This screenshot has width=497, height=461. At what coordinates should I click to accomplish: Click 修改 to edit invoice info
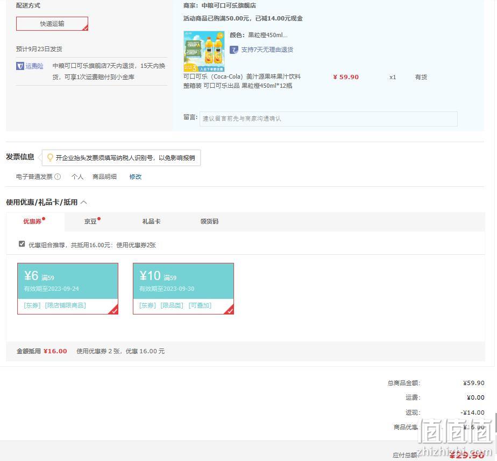pyautogui.click(x=136, y=177)
